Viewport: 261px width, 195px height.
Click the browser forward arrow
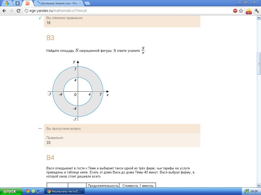coord(11,11)
